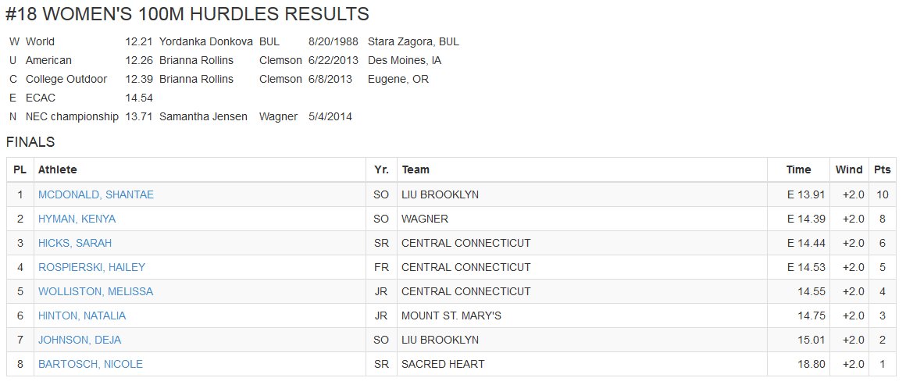Click the Women's 100M Hurdles Results heading
The image size is (906, 385).
point(187,14)
